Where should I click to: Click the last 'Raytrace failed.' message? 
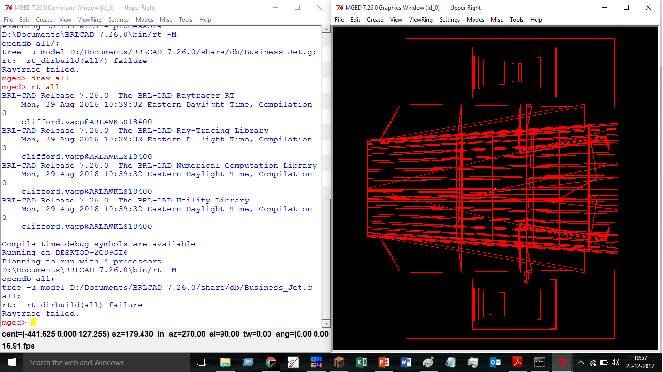coord(40,314)
